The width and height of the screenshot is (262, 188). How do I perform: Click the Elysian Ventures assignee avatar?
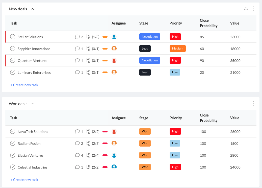point(114,155)
